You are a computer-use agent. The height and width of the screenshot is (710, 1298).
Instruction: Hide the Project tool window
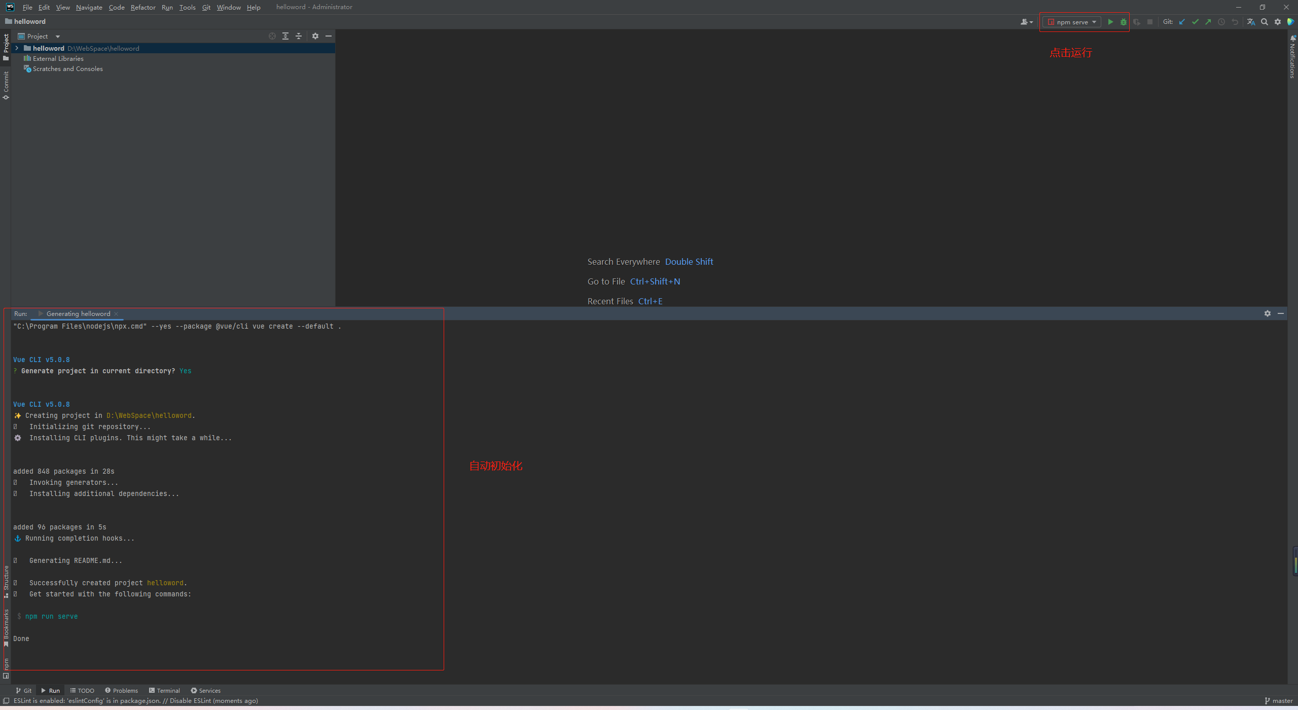tap(329, 36)
